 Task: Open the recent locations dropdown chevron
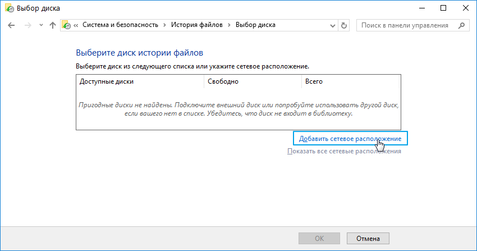[40, 25]
